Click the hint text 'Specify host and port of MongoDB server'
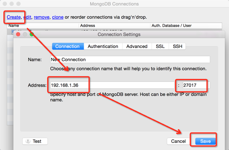Screen dimensions: 229x150 (x=94, y=95)
